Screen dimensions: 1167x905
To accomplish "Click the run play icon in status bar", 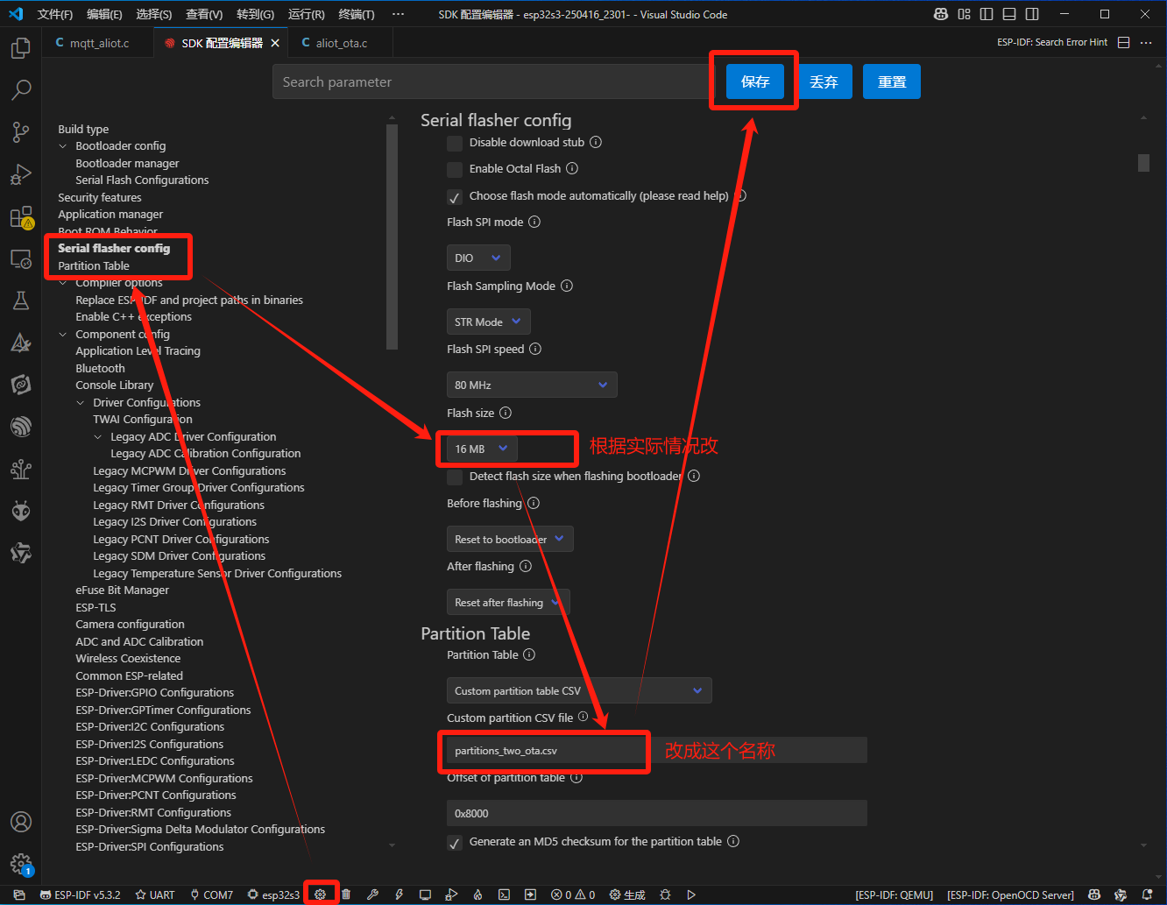I will click(x=691, y=894).
